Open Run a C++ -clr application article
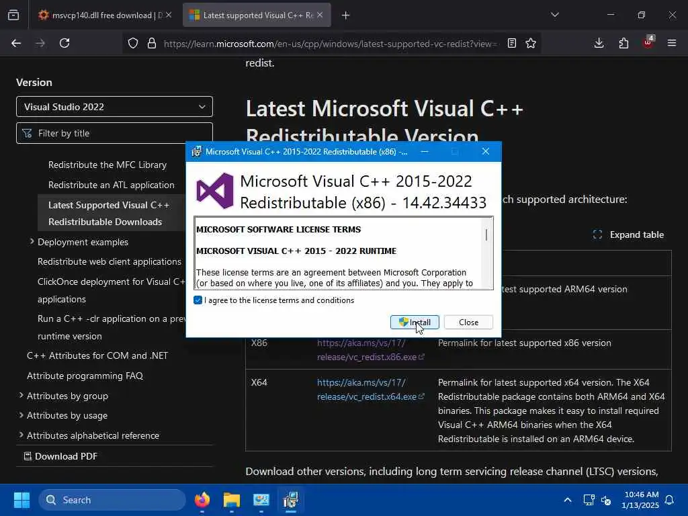The height and width of the screenshot is (516, 688). [112, 327]
